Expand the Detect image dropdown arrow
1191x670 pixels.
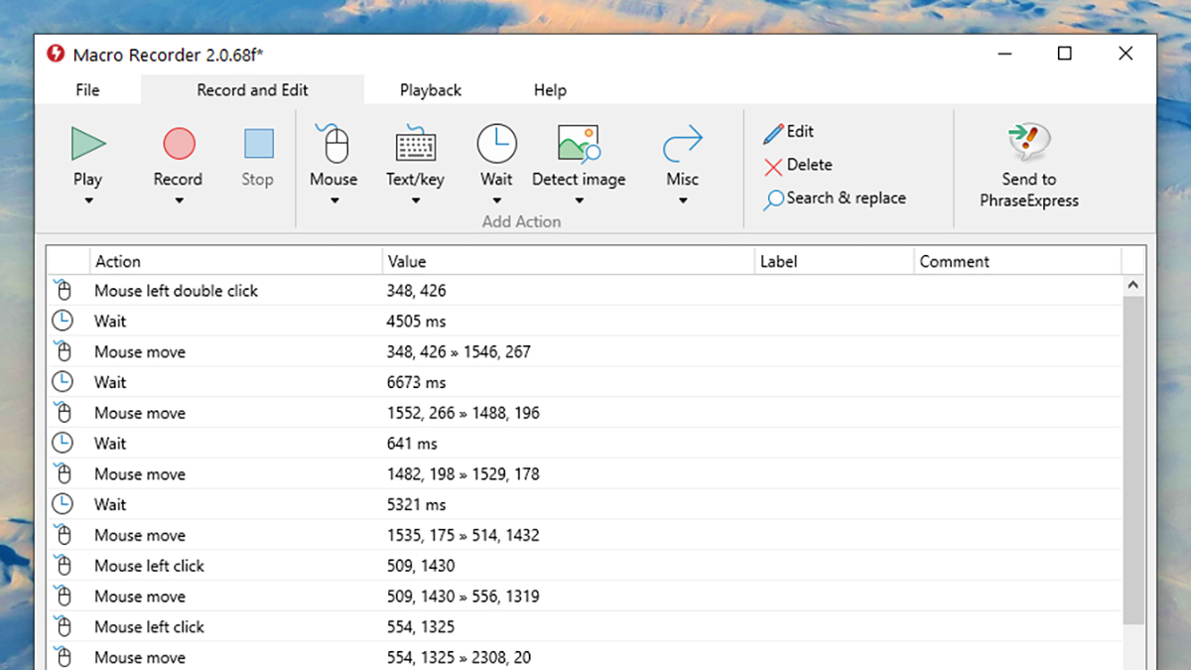pyautogui.click(x=579, y=201)
